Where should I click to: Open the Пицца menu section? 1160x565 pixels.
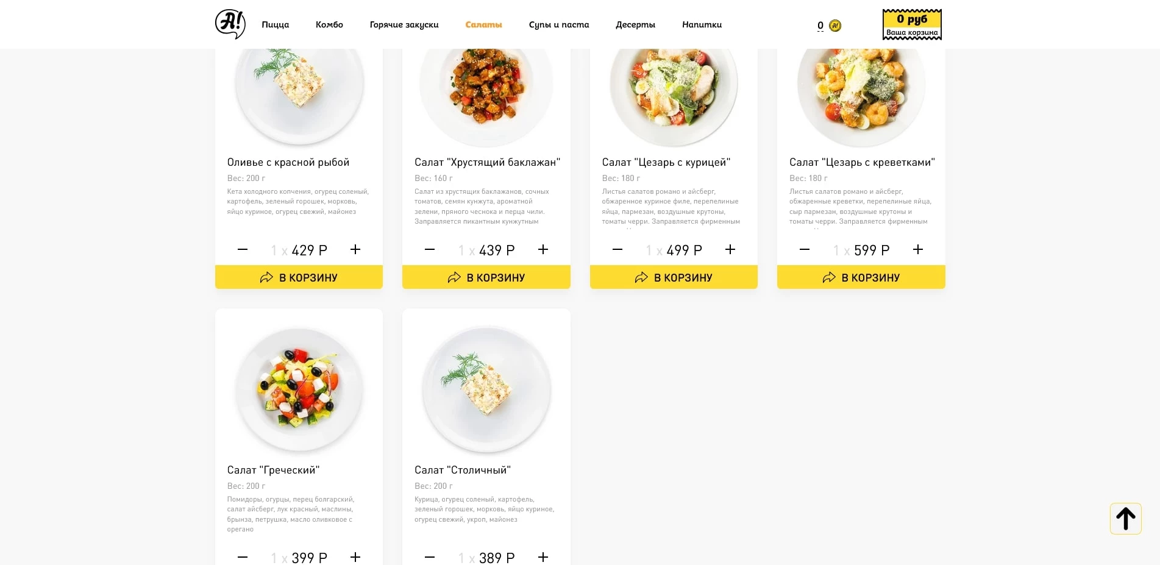pyautogui.click(x=275, y=25)
